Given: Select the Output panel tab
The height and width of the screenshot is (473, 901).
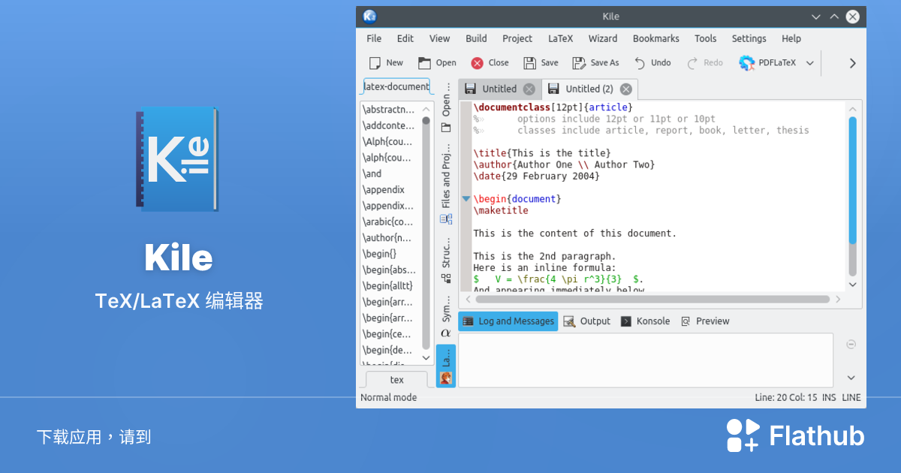Looking at the screenshot, I should coord(587,321).
